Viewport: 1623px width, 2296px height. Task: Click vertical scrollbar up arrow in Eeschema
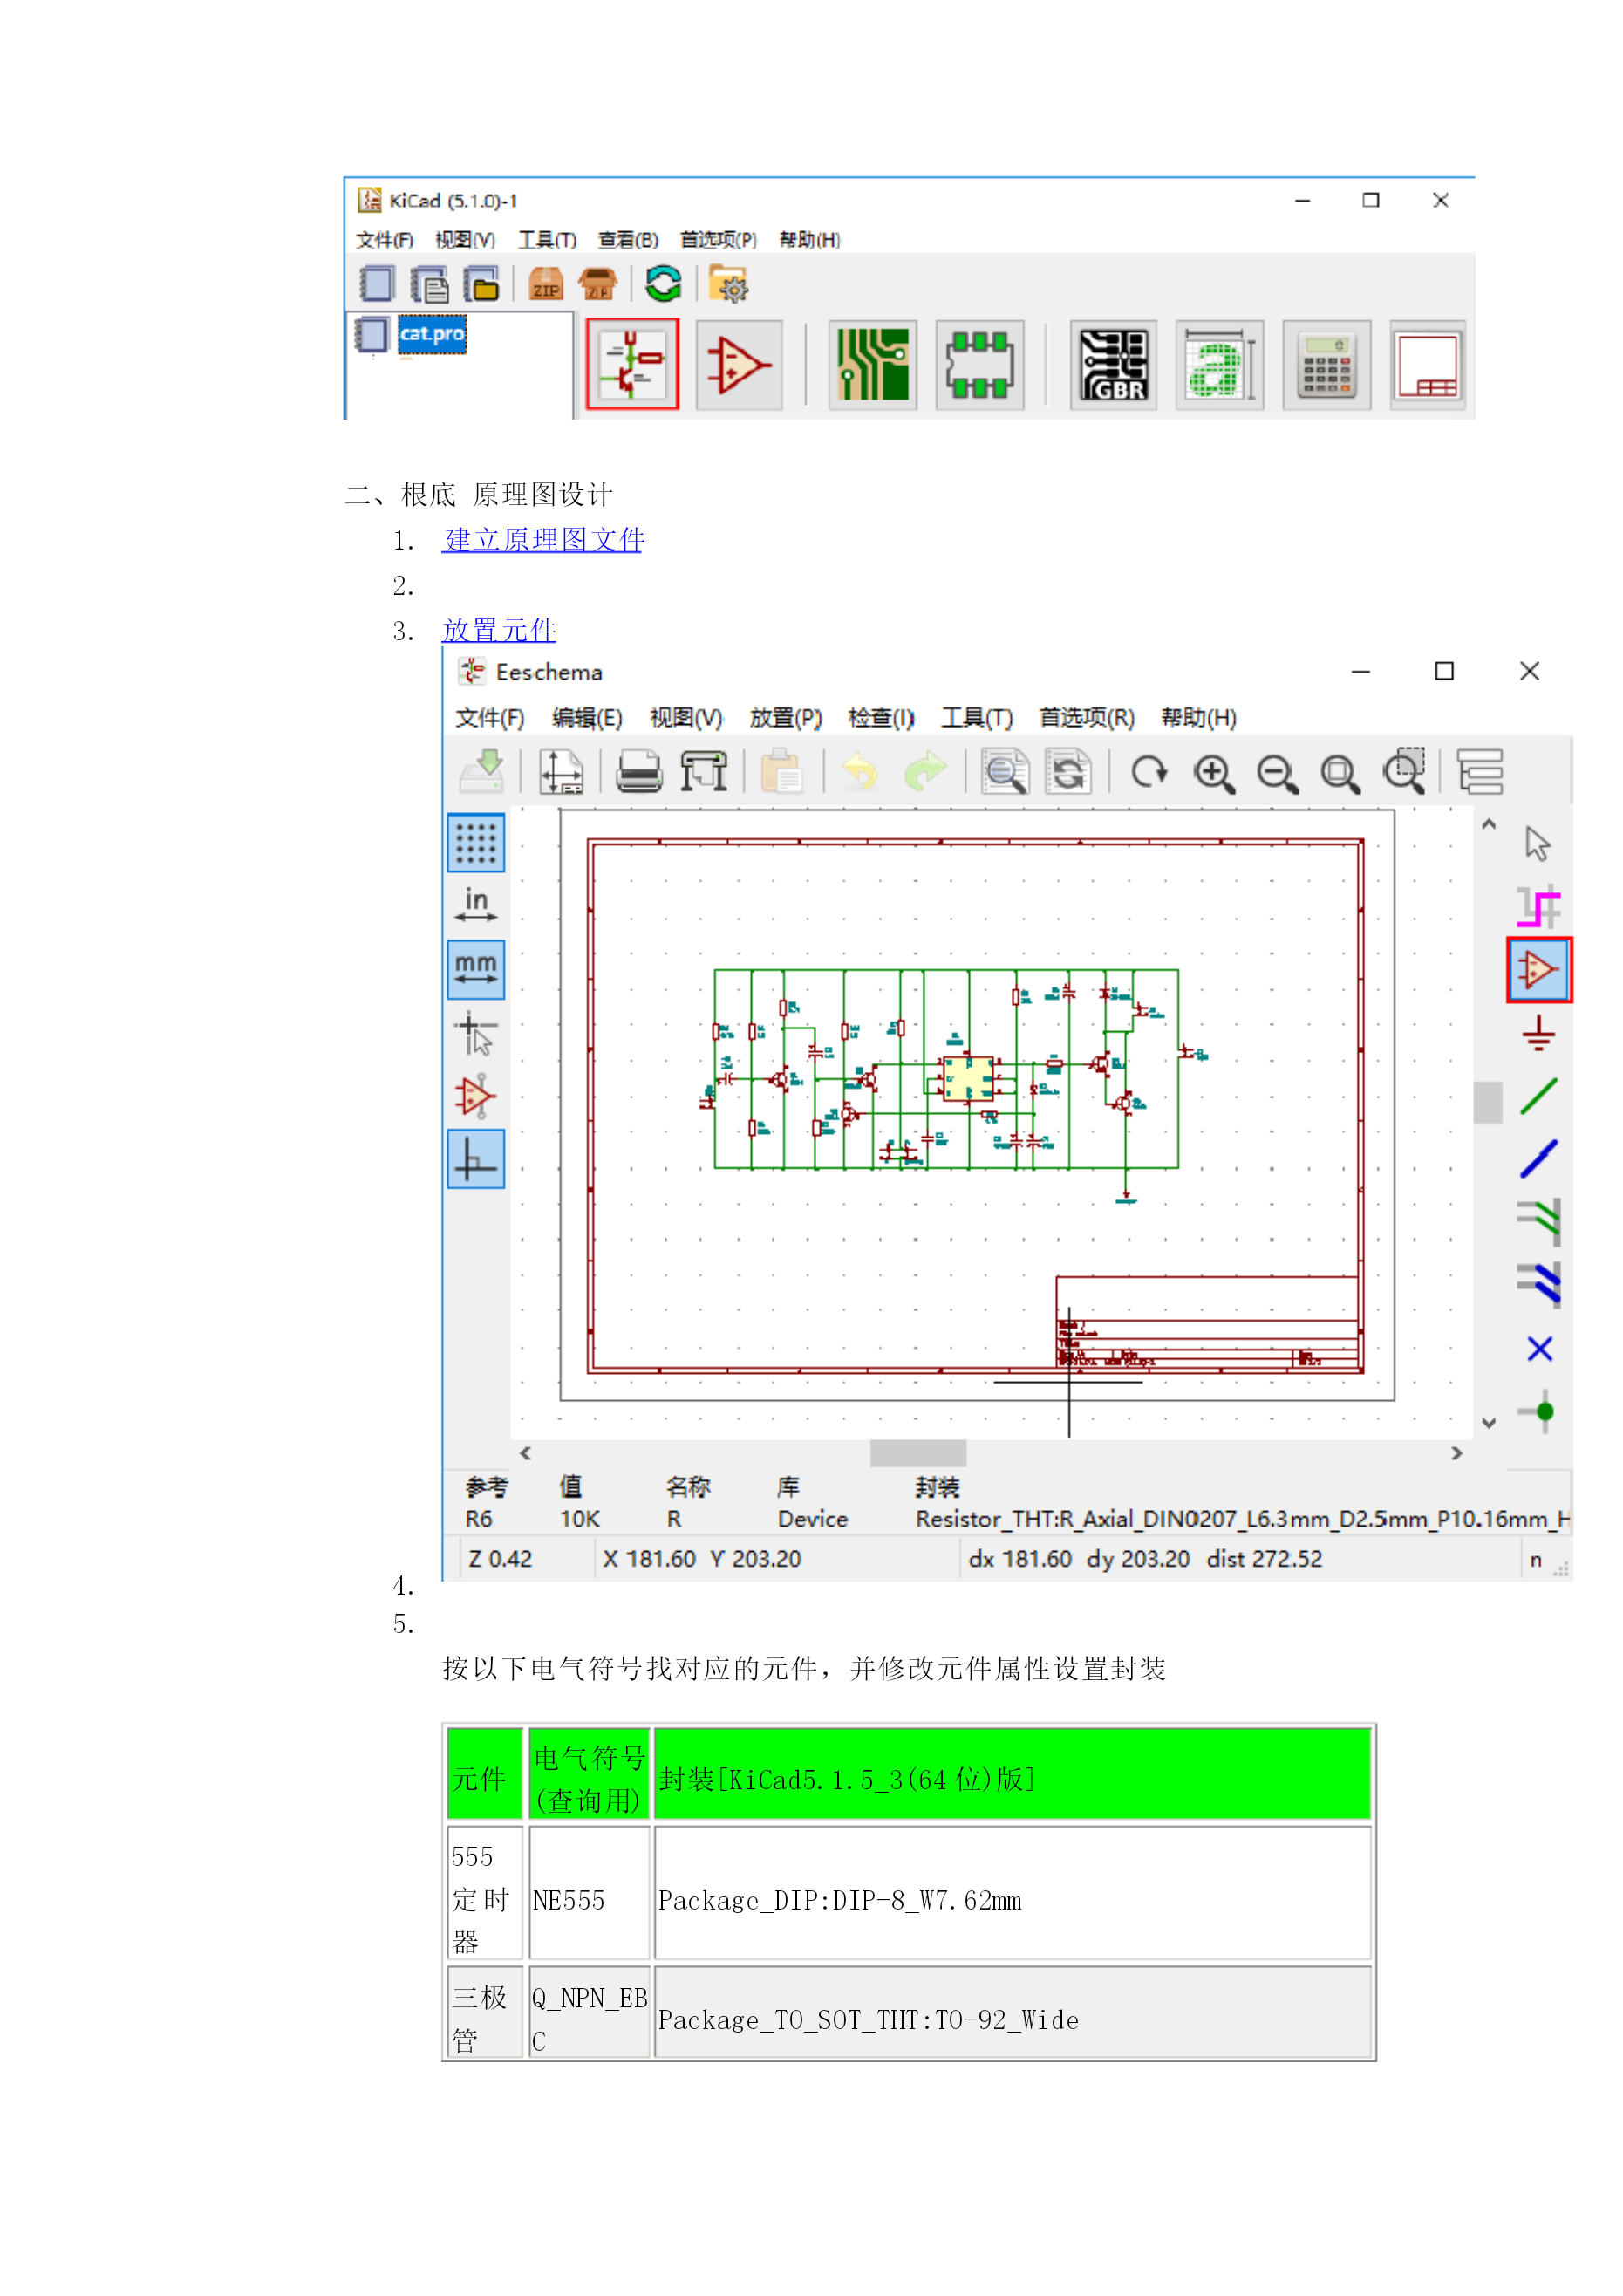[x=1489, y=825]
